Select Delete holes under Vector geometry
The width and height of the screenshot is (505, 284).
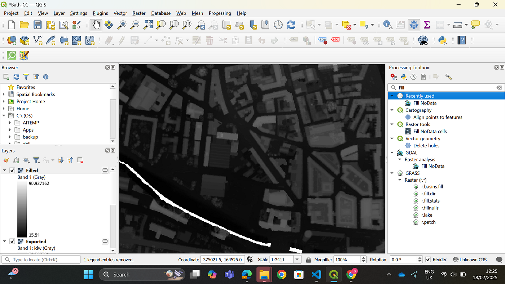pyautogui.click(x=426, y=146)
